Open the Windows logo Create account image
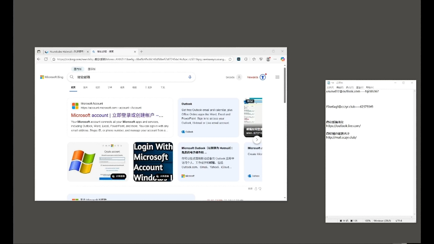This screenshot has height=244, width=434. click(98, 162)
